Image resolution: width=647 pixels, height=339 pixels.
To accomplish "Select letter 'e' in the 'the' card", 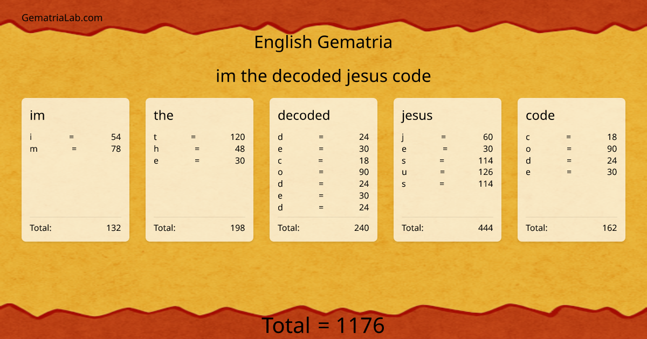I will tap(156, 160).
